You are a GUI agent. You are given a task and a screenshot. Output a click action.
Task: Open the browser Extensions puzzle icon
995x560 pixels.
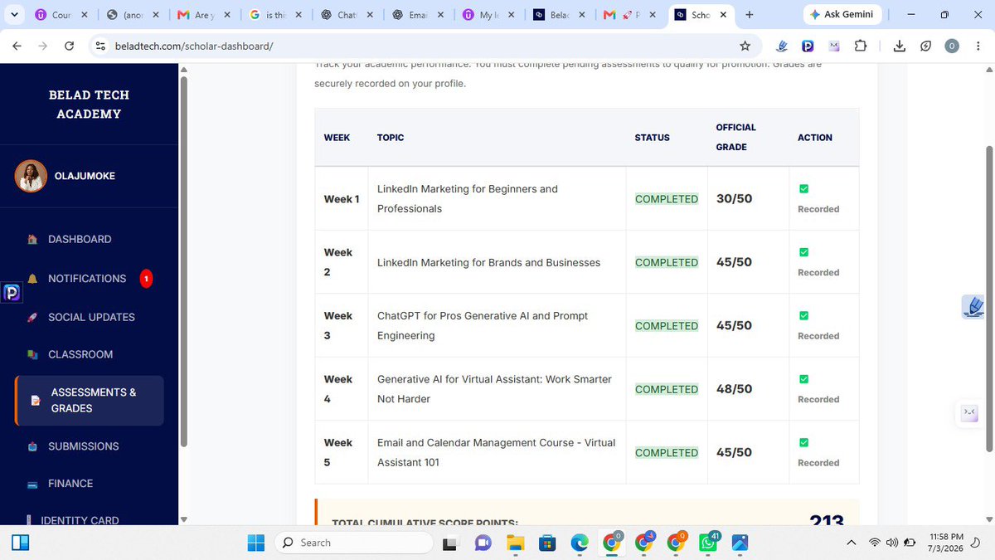tap(860, 46)
